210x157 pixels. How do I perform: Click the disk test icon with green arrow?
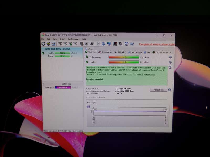[x=70, y=44]
